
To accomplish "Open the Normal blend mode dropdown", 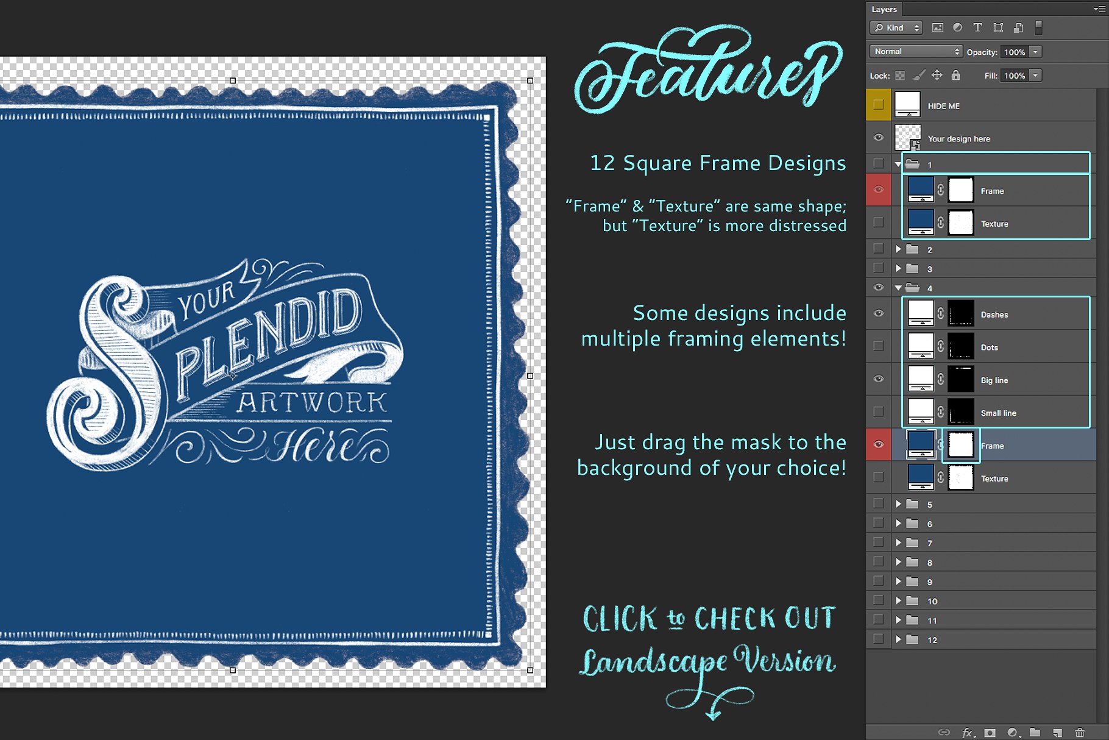I will 916,52.
